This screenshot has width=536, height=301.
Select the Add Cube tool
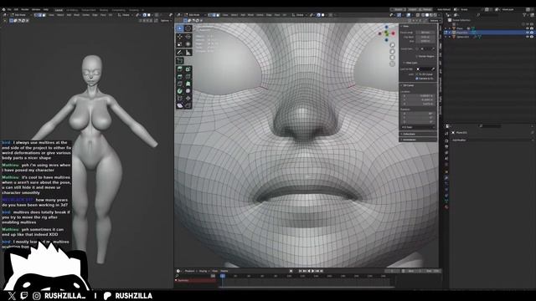tap(180, 61)
